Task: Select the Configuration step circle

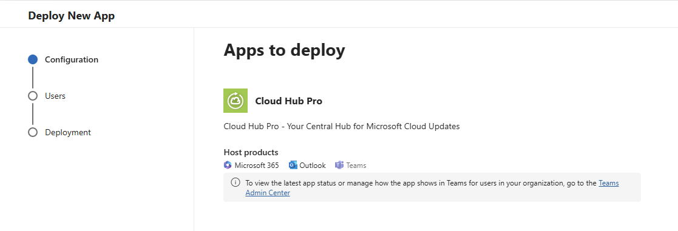Action: pyautogui.click(x=33, y=59)
